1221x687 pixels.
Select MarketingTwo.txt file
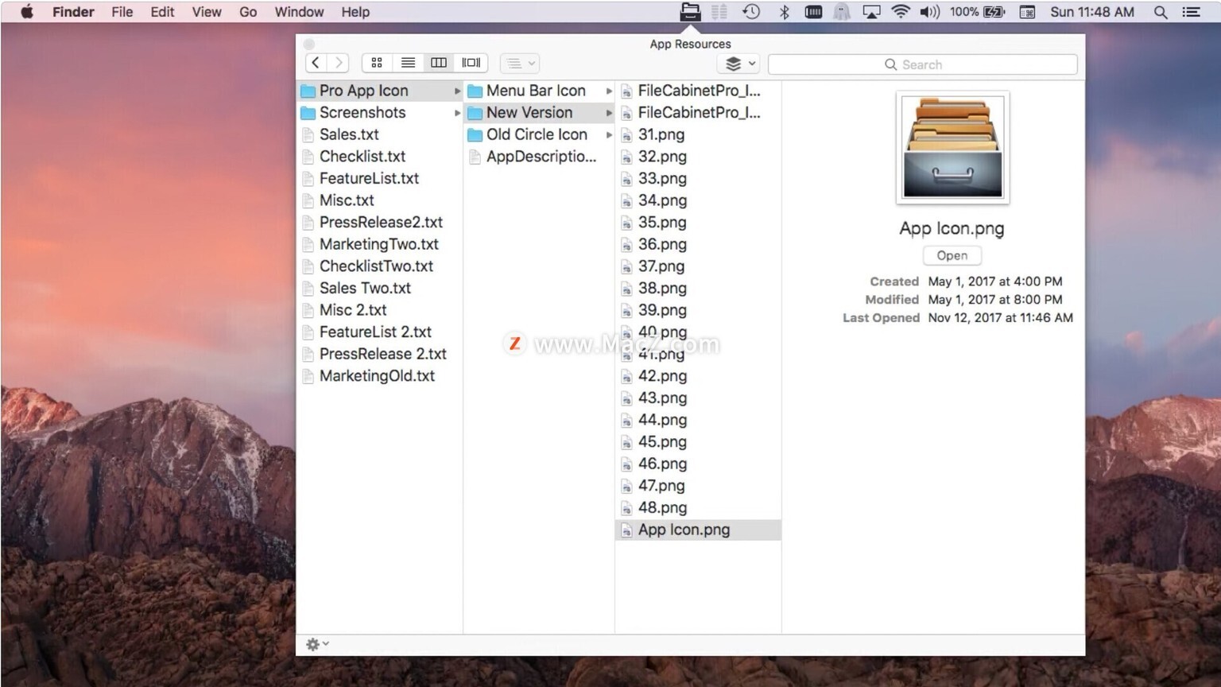380,245
